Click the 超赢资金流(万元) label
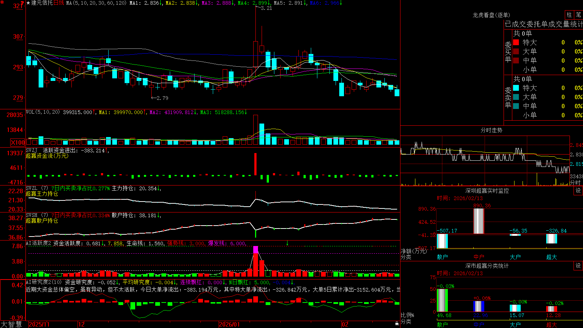This screenshot has height=328, width=583. tap(47, 156)
